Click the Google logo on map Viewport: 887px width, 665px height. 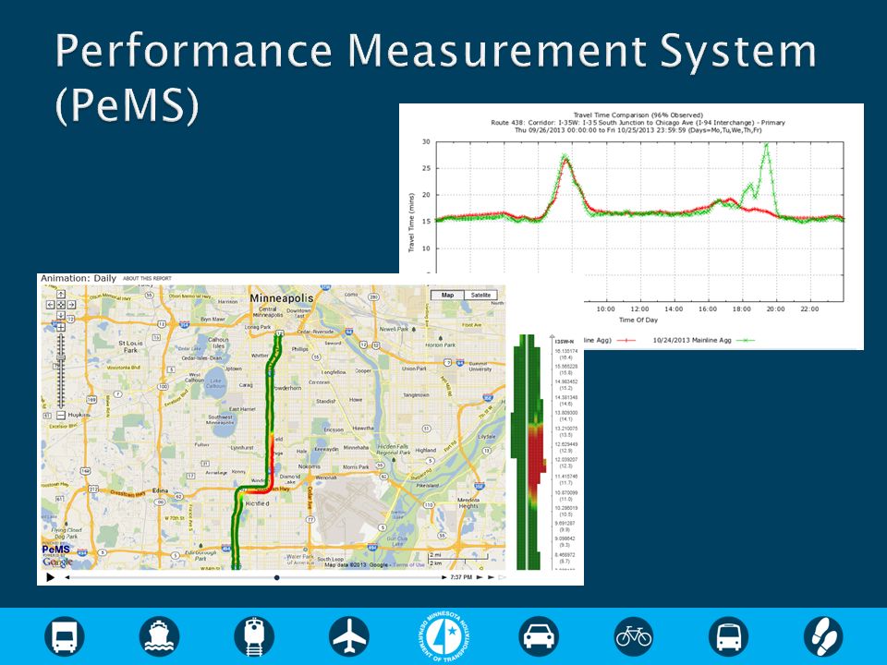coord(57,562)
